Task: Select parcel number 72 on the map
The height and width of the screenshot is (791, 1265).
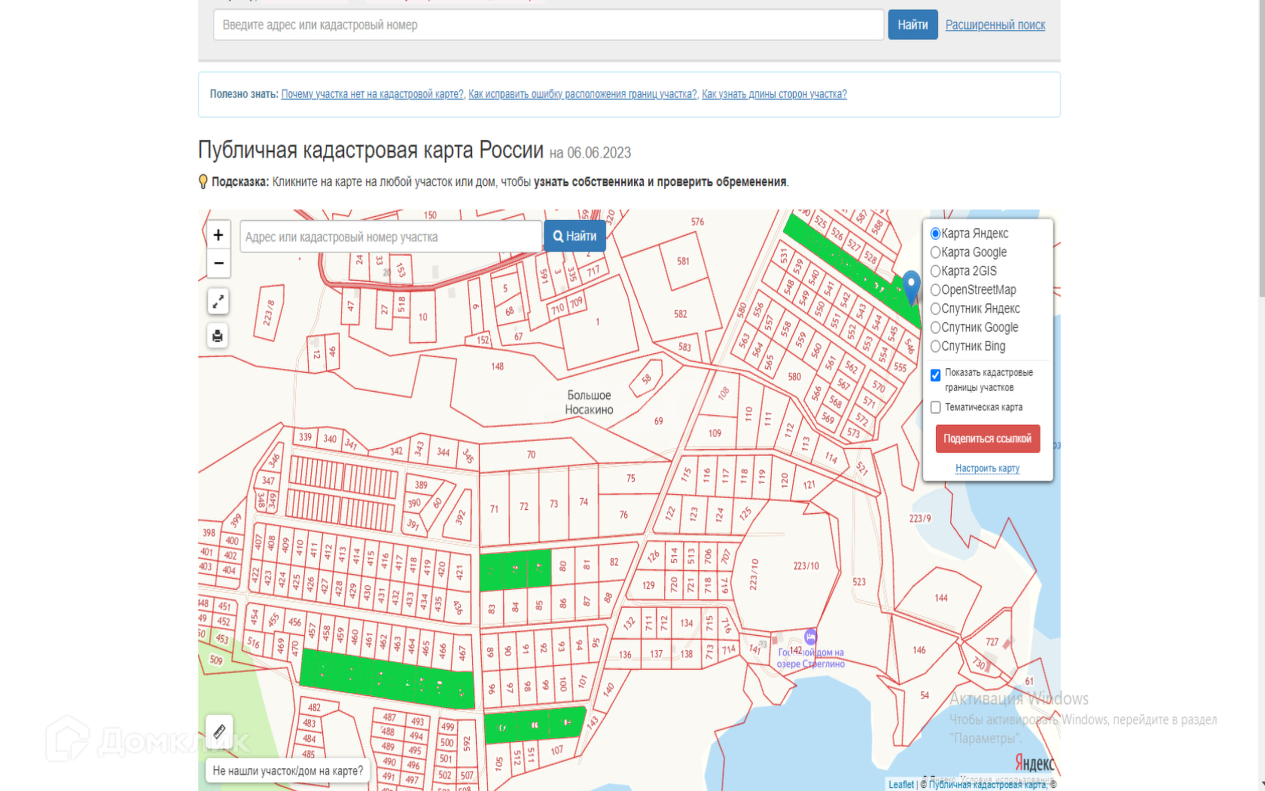Action: coord(523,507)
